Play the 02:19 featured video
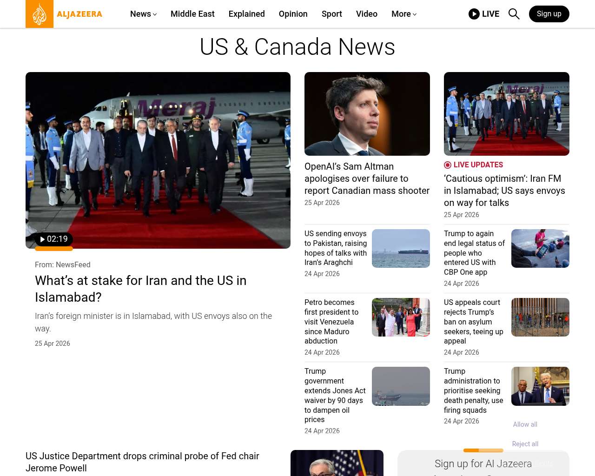 [54, 239]
